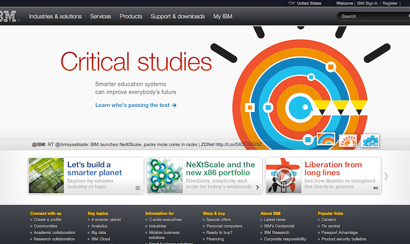Open C-suite executives link

click(x=165, y=219)
